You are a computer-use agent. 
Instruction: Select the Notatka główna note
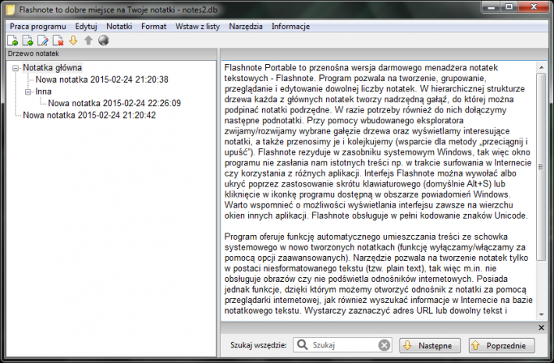pyautogui.click(x=52, y=68)
